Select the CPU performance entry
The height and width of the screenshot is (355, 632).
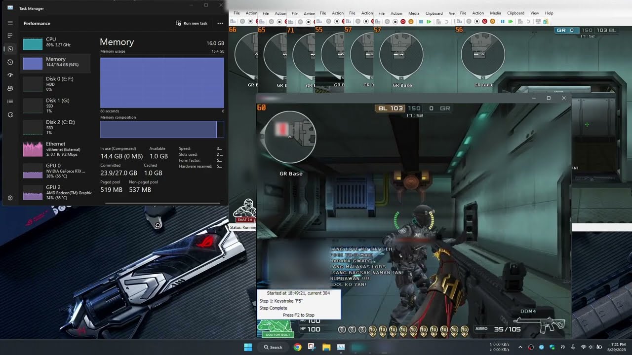pyautogui.click(x=56, y=42)
